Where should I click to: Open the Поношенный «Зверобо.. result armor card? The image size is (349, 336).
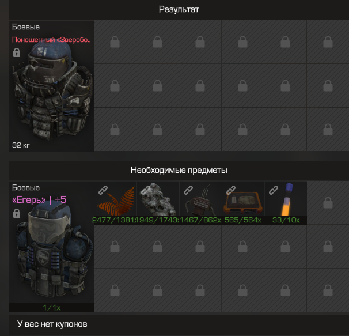coord(51,86)
